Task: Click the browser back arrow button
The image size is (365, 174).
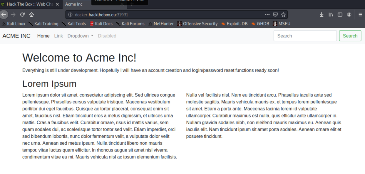Action: 4,15
